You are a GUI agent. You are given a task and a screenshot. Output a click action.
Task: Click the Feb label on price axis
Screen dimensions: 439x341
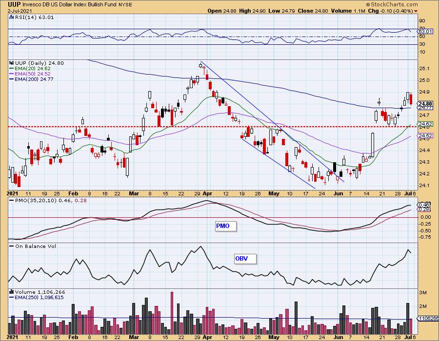(x=73, y=193)
